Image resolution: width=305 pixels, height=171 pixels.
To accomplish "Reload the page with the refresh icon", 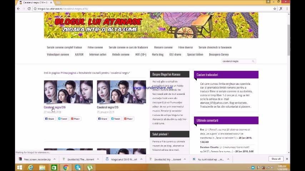I will point(29,9).
